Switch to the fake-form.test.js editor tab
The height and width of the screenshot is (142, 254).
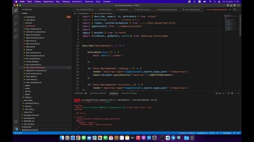[142, 9]
